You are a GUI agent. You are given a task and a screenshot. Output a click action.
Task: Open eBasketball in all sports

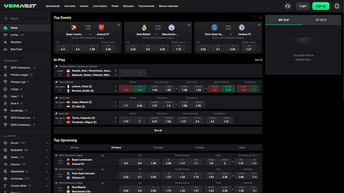[25, 171]
